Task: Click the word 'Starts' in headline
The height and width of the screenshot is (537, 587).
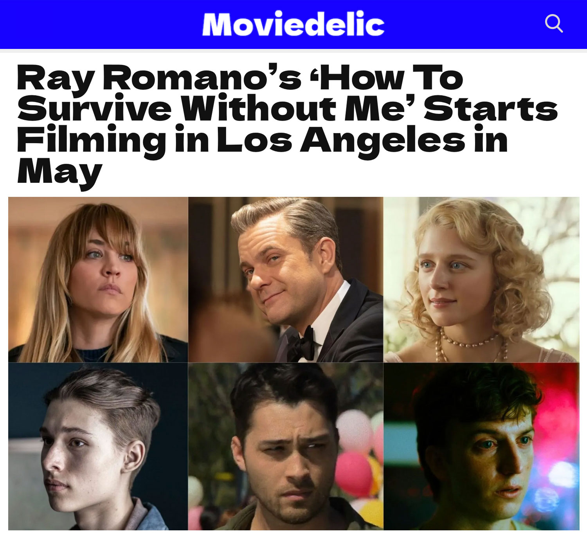Action: (492, 110)
